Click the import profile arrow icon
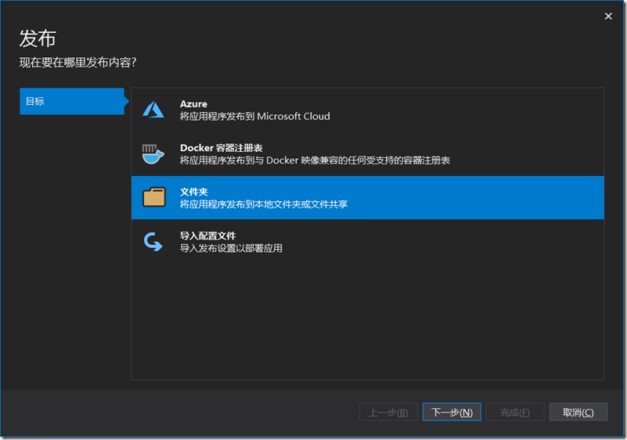 (153, 242)
